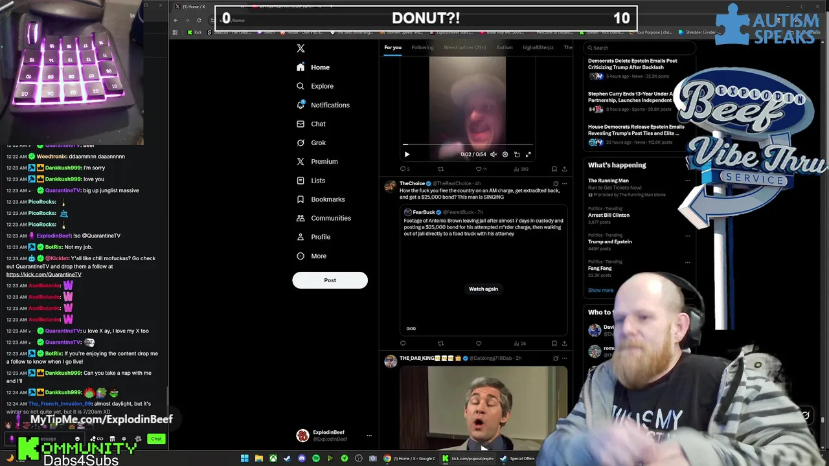Open Profile in X sidebar
Viewport: 829px width, 466px height.
[x=313, y=237]
